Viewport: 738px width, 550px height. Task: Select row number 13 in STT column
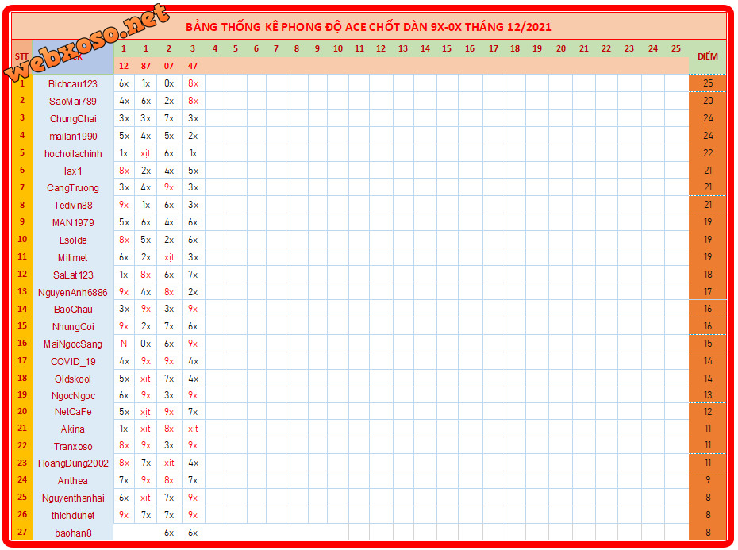point(22,291)
